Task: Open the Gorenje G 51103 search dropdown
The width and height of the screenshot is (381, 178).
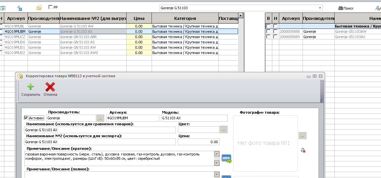Action: (320, 8)
